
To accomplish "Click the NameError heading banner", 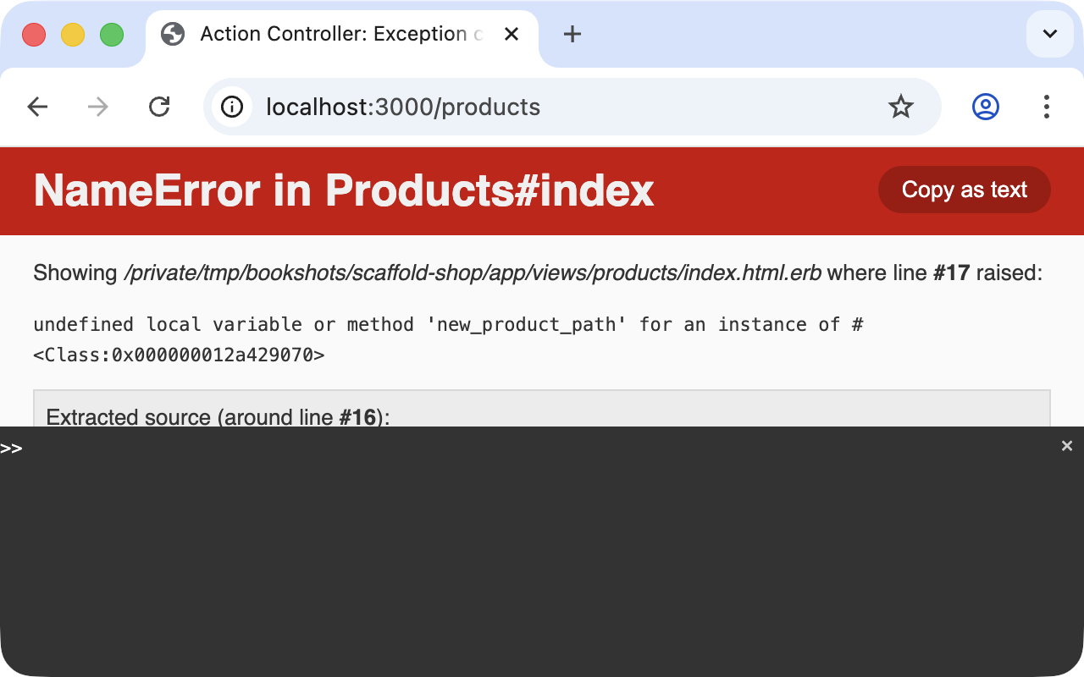I will 343,190.
